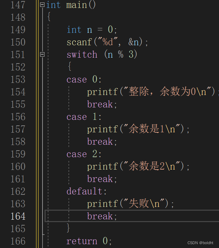Click line number 152 in gutter
The height and width of the screenshot is (248, 219).
click(18, 67)
